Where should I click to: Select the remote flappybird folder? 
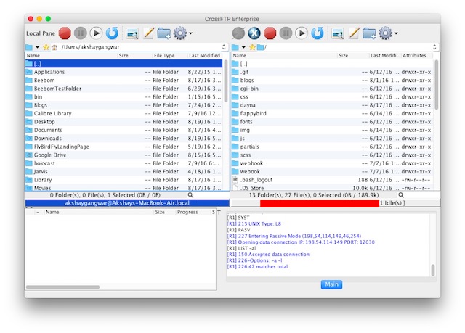point(332,113)
